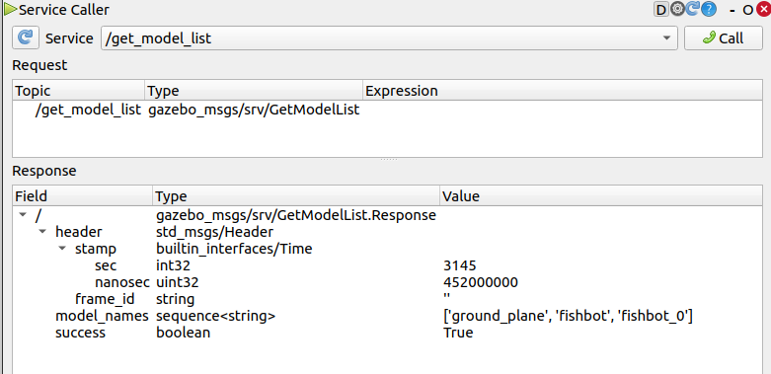Collapse the root "/" response node

tap(22, 215)
